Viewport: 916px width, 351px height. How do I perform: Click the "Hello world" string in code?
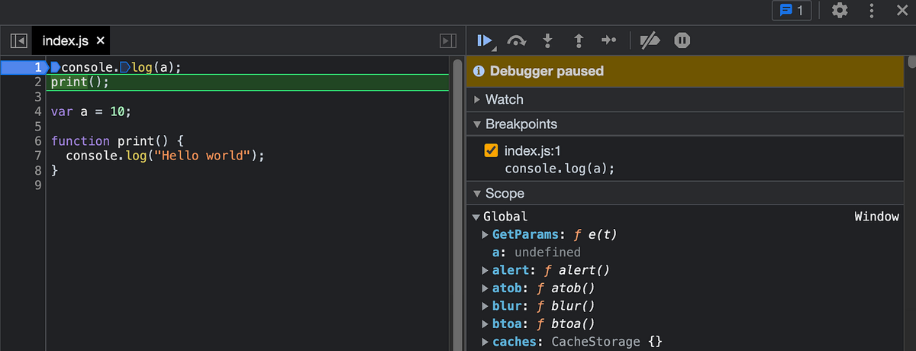[x=202, y=156]
